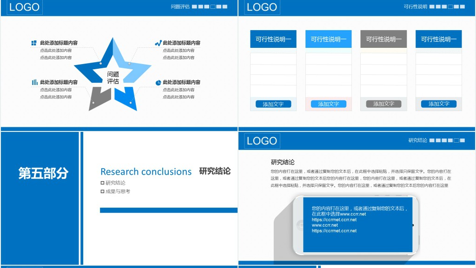Click the LOGO box on 问题评估 slide
Viewport: 476px width, 268px height.
point(25,7)
